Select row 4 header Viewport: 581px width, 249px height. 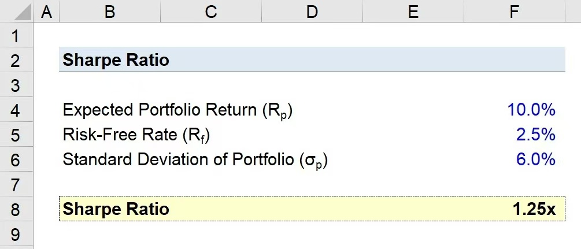(17, 109)
